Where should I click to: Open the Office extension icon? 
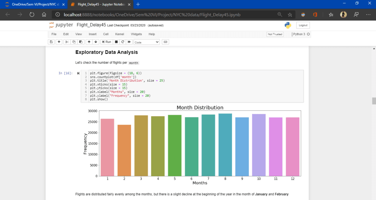[x=315, y=15]
